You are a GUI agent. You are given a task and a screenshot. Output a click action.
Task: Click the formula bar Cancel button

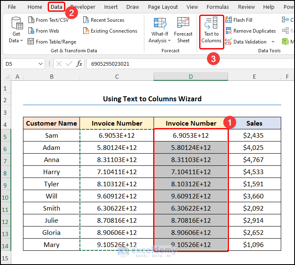pyautogui.click(x=59, y=64)
